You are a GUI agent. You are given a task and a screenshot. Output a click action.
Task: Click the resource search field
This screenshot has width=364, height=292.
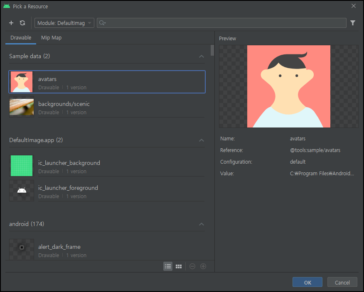coord(221,23)
